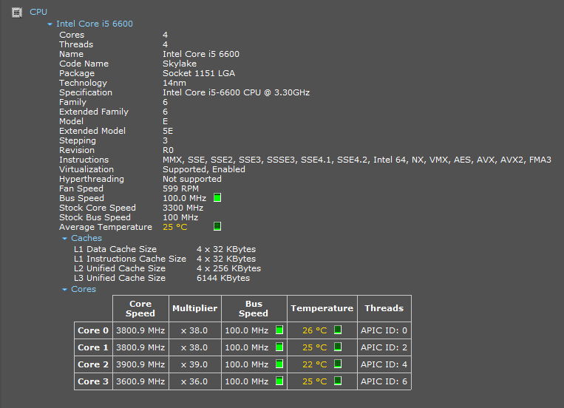This screenshot has width=564, height=408.
Task: Click the Socket 1151 LGA value
Action: pyautogui.click(x=199, y=73)
